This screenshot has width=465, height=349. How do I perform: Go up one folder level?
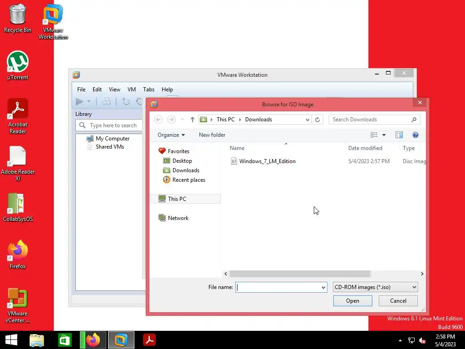click(192, 120)
